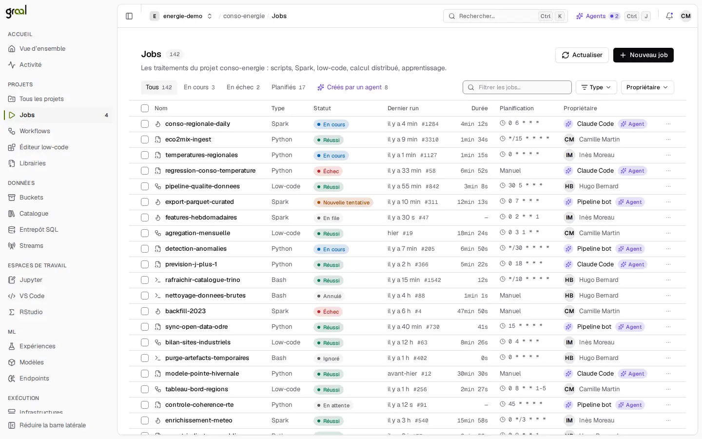Tick checkbox for eco2mix-ingest
This screenshot has width=702, height=439.
pyautogui.click(x=145, y=140)
